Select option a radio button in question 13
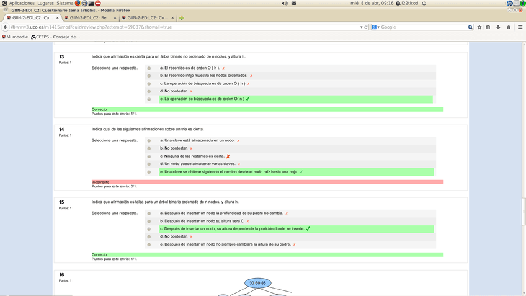Screen dimensions: 526x296 pos(149,68)
